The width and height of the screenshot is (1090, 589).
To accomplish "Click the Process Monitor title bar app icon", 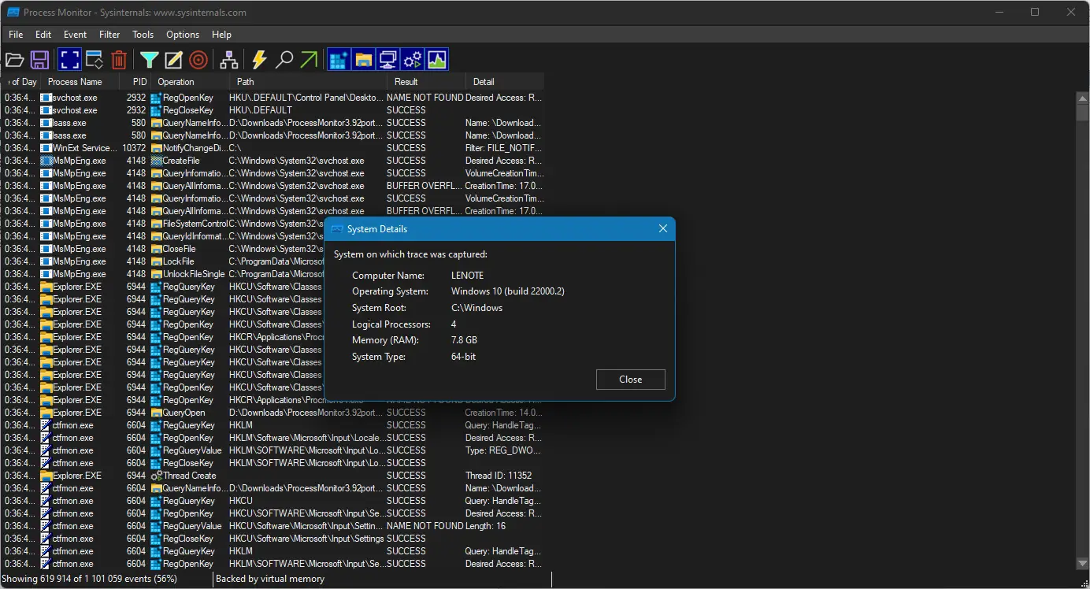I will click(x=13, y=13).
